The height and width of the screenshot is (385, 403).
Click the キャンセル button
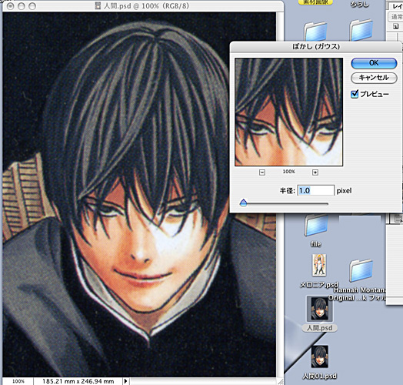(374, 78)
